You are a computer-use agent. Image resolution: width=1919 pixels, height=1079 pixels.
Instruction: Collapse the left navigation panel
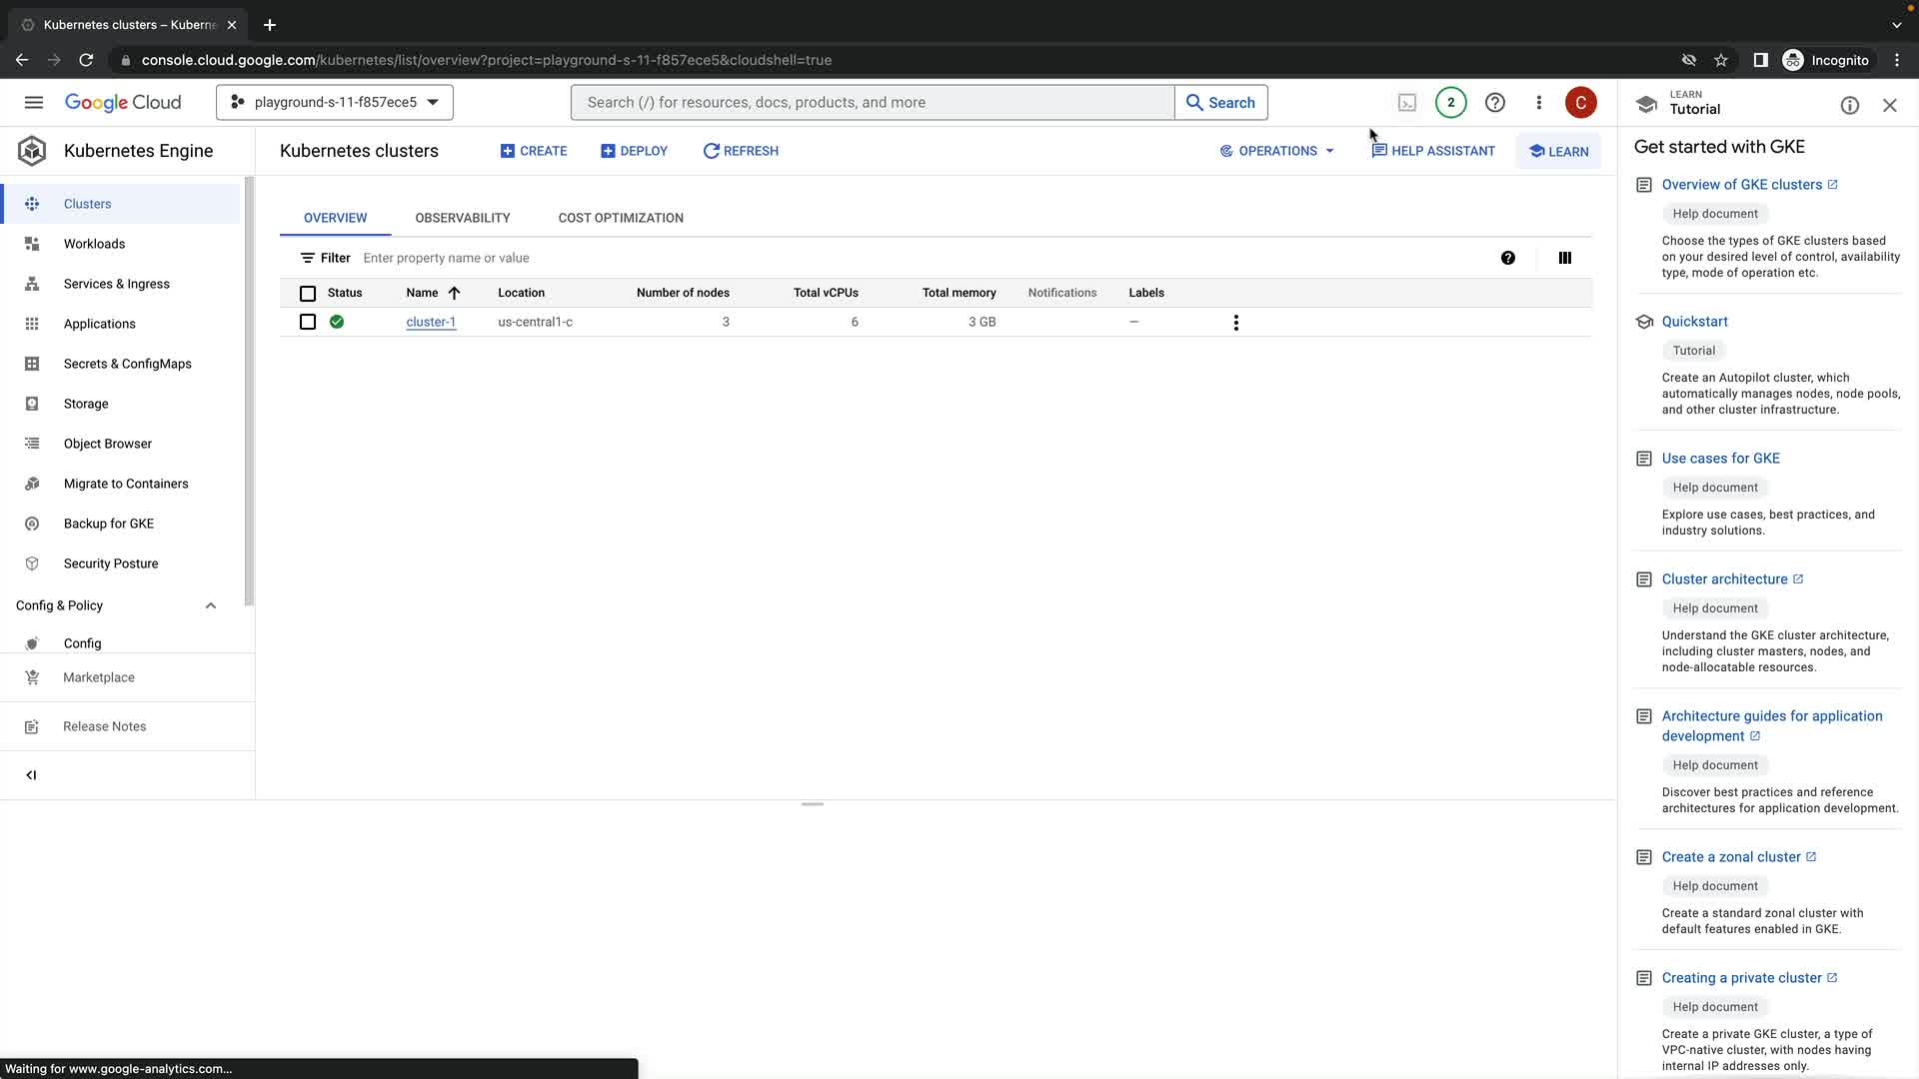[31, 775]
